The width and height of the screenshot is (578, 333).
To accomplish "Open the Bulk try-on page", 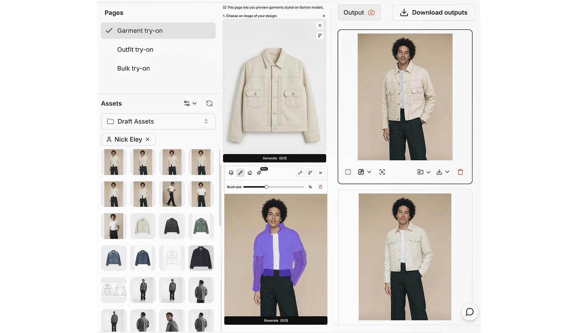I will [133, 68].
